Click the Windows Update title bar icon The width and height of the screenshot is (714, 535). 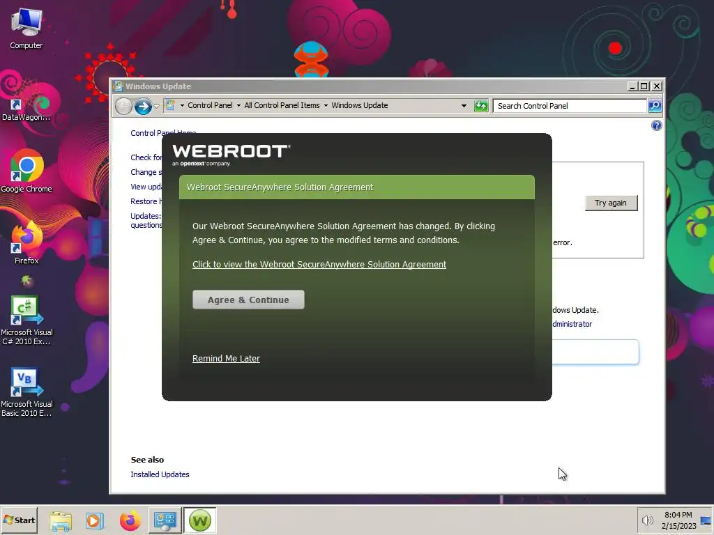coord(119,86)
